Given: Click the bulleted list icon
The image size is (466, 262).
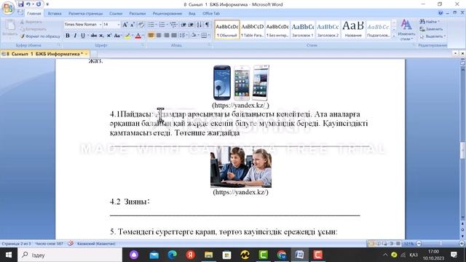Looking at the screenshot, I should pyautogui.click(x=151, y=24).
